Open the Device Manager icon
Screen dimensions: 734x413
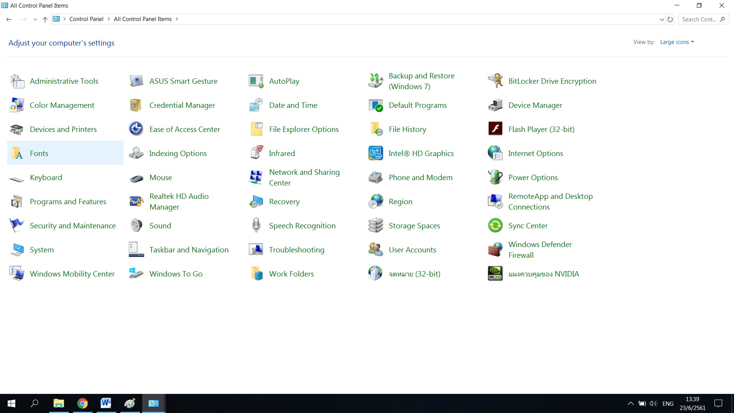pos(495,105)
